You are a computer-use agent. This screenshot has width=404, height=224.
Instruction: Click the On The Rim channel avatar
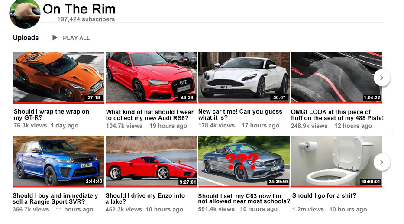coord(25,13)
